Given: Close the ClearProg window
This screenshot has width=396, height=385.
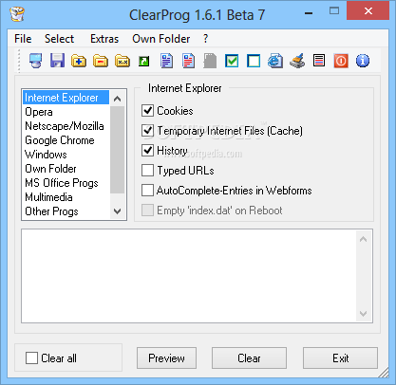Looking at the screenshot, I should click(368, 11).
